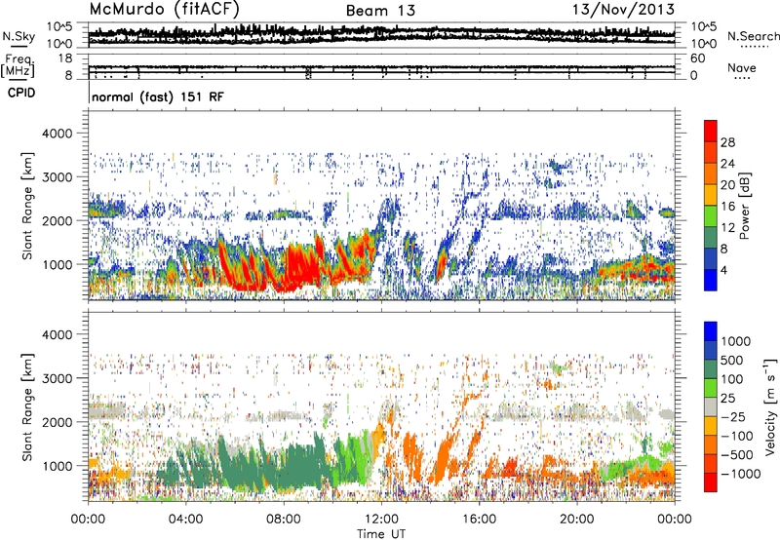
Task: Click the frequency trace in the Freq. panel
Action: 381,66
